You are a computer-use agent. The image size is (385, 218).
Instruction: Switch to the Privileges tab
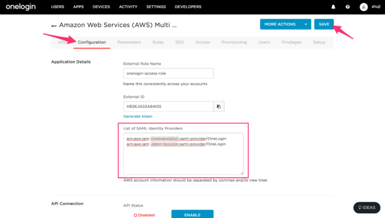click(x=291, y=42)
